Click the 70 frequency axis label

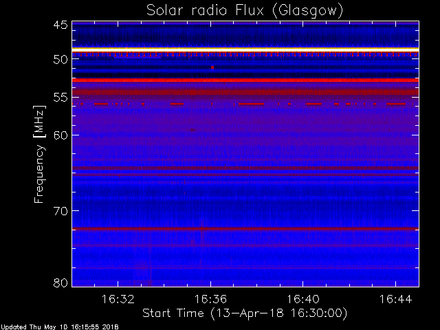[60, 211]
